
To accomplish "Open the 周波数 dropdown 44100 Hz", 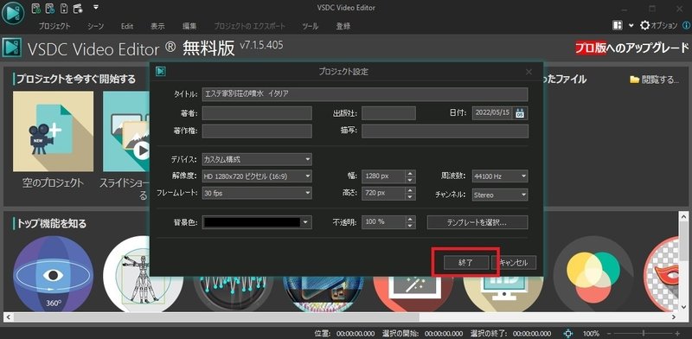I will point(500,176).
